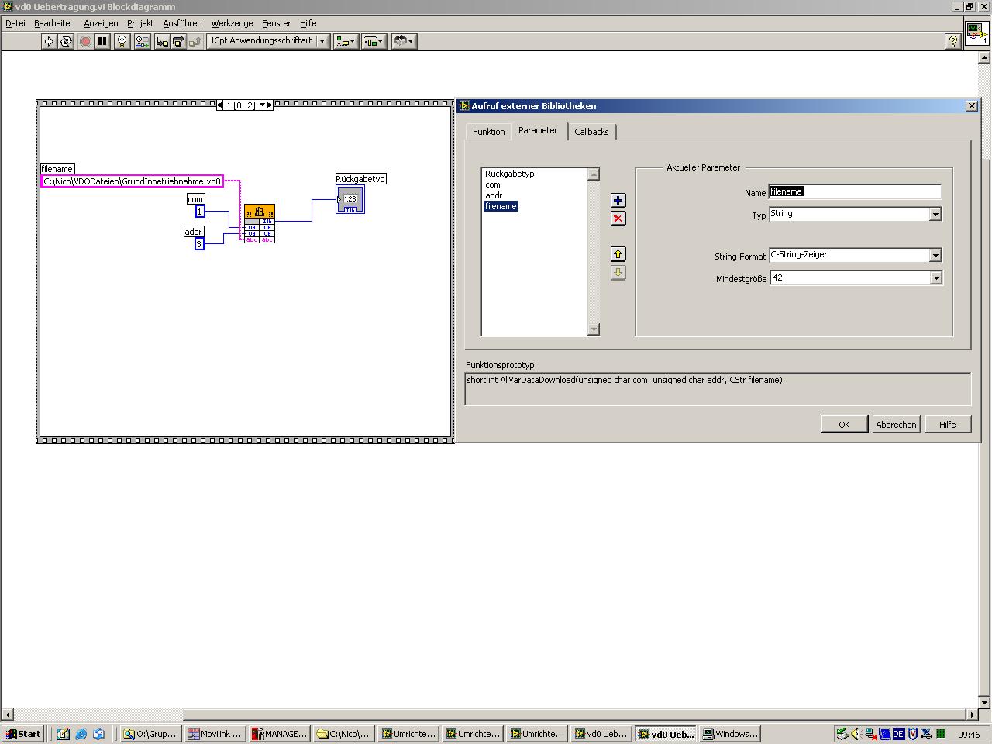Viewport: 992px width, 744px height.
Task: Select com in the parameter list
Action: point(493,184)
